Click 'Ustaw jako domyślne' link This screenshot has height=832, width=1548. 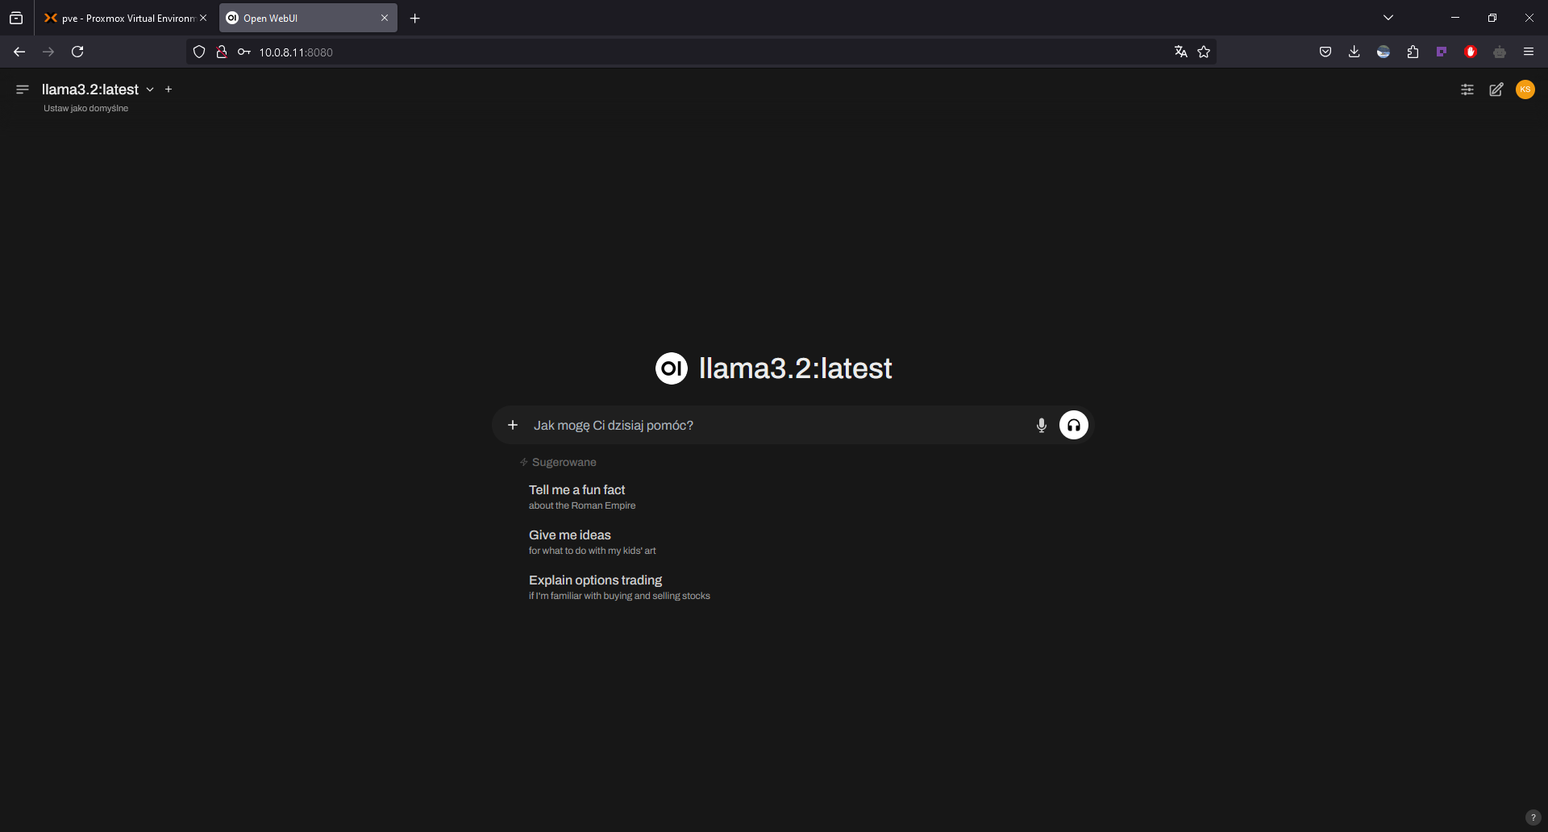85,108
